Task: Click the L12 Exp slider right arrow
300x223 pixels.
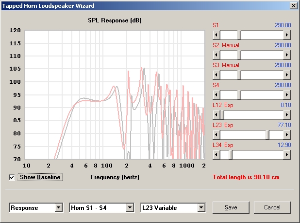Action: click(287, 115)
